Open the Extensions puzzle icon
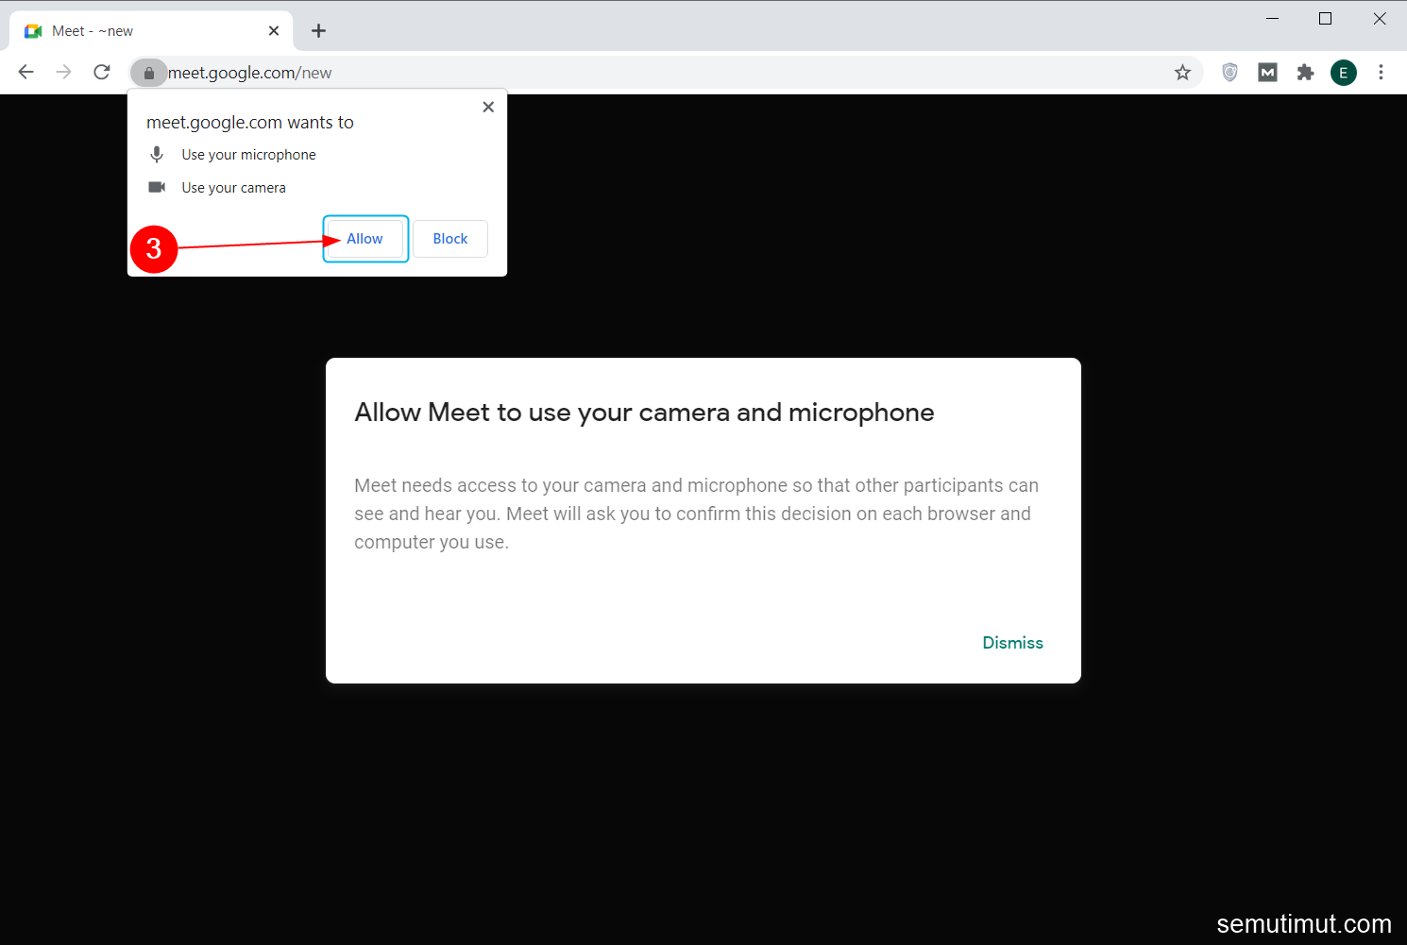The width and height of the screenshot is (1407, 945). (x=1305, y=73)
